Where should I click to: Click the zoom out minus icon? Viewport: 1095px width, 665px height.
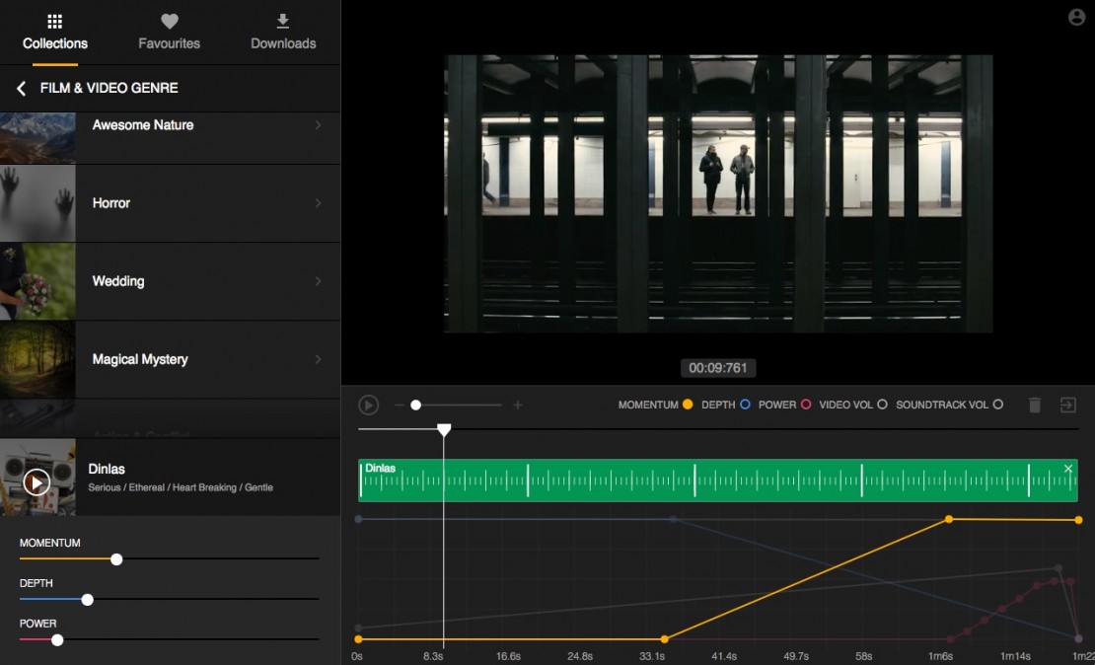click(x=399, y=405)
